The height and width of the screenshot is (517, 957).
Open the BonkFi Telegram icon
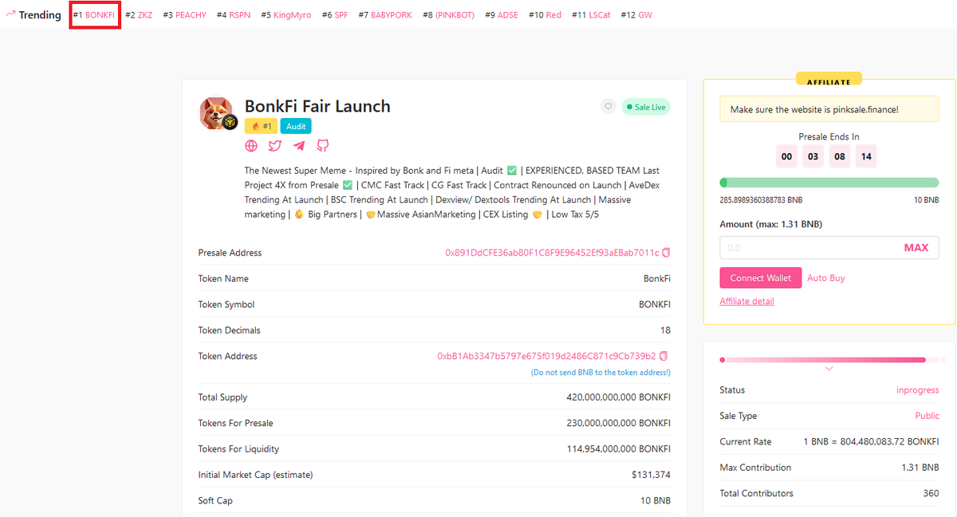[x=299, y=146]
